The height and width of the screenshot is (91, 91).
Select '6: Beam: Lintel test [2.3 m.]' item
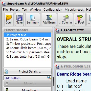[x=27, y=57]
